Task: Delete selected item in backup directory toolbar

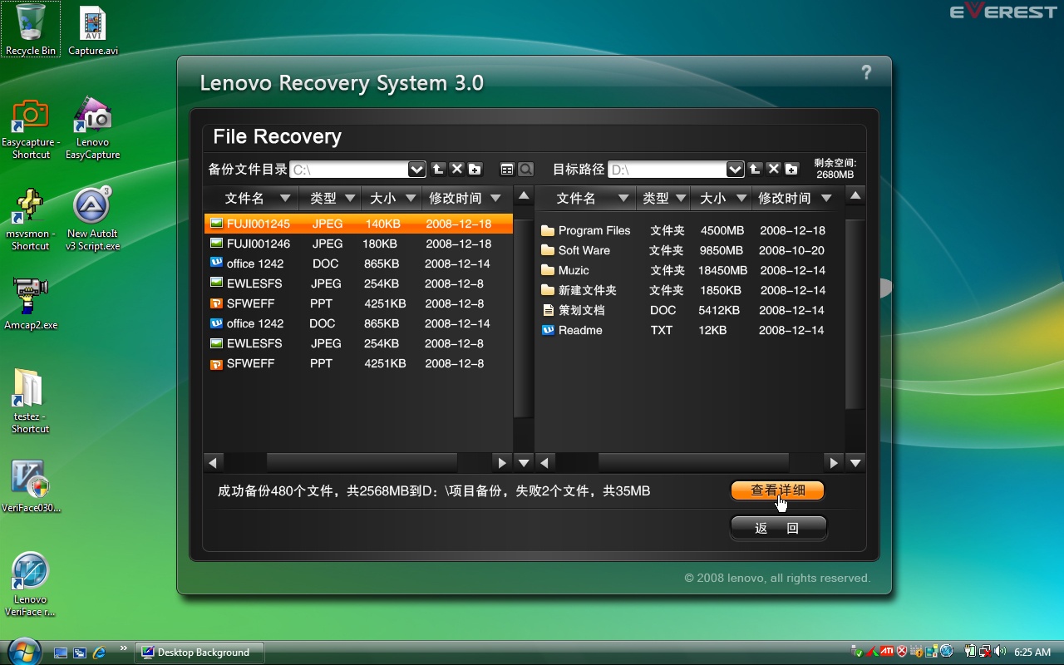Action: [x=456, y=170]
